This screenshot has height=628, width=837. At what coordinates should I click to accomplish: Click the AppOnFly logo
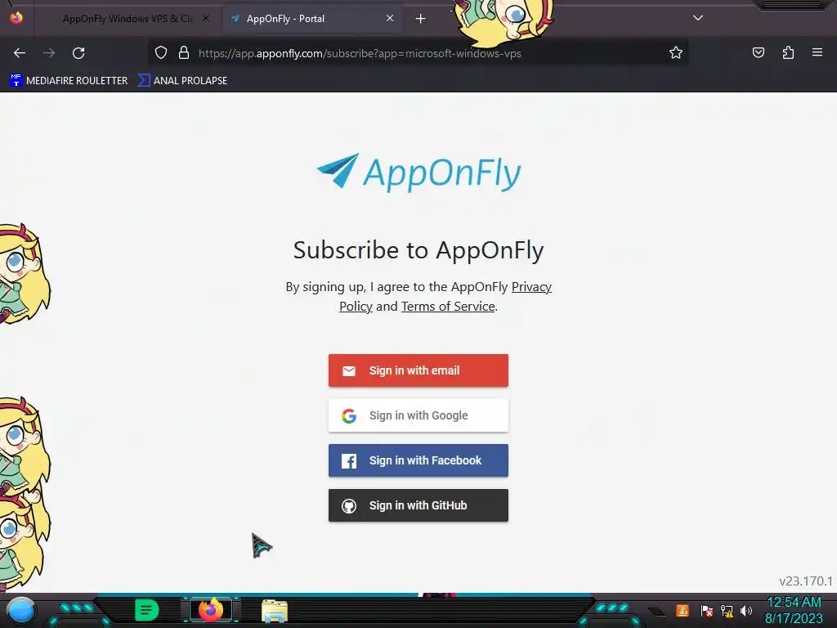(x=418, y=173)
